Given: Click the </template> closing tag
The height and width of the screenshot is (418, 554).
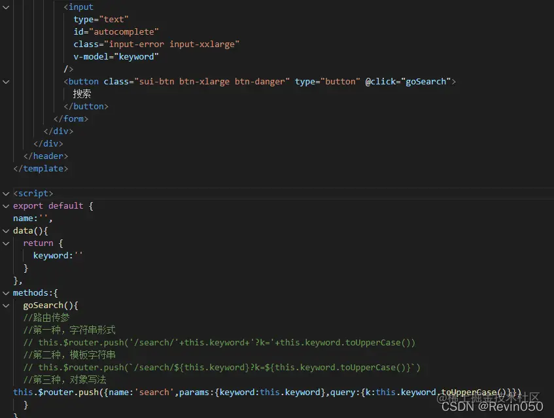Looking at the screenshot, I should [41, 169].
